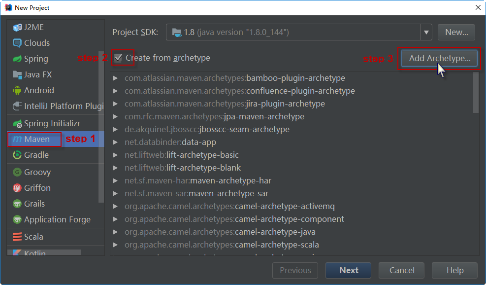Pick the Android robot icon
This screenshot has width=486, height=285.
17,90
